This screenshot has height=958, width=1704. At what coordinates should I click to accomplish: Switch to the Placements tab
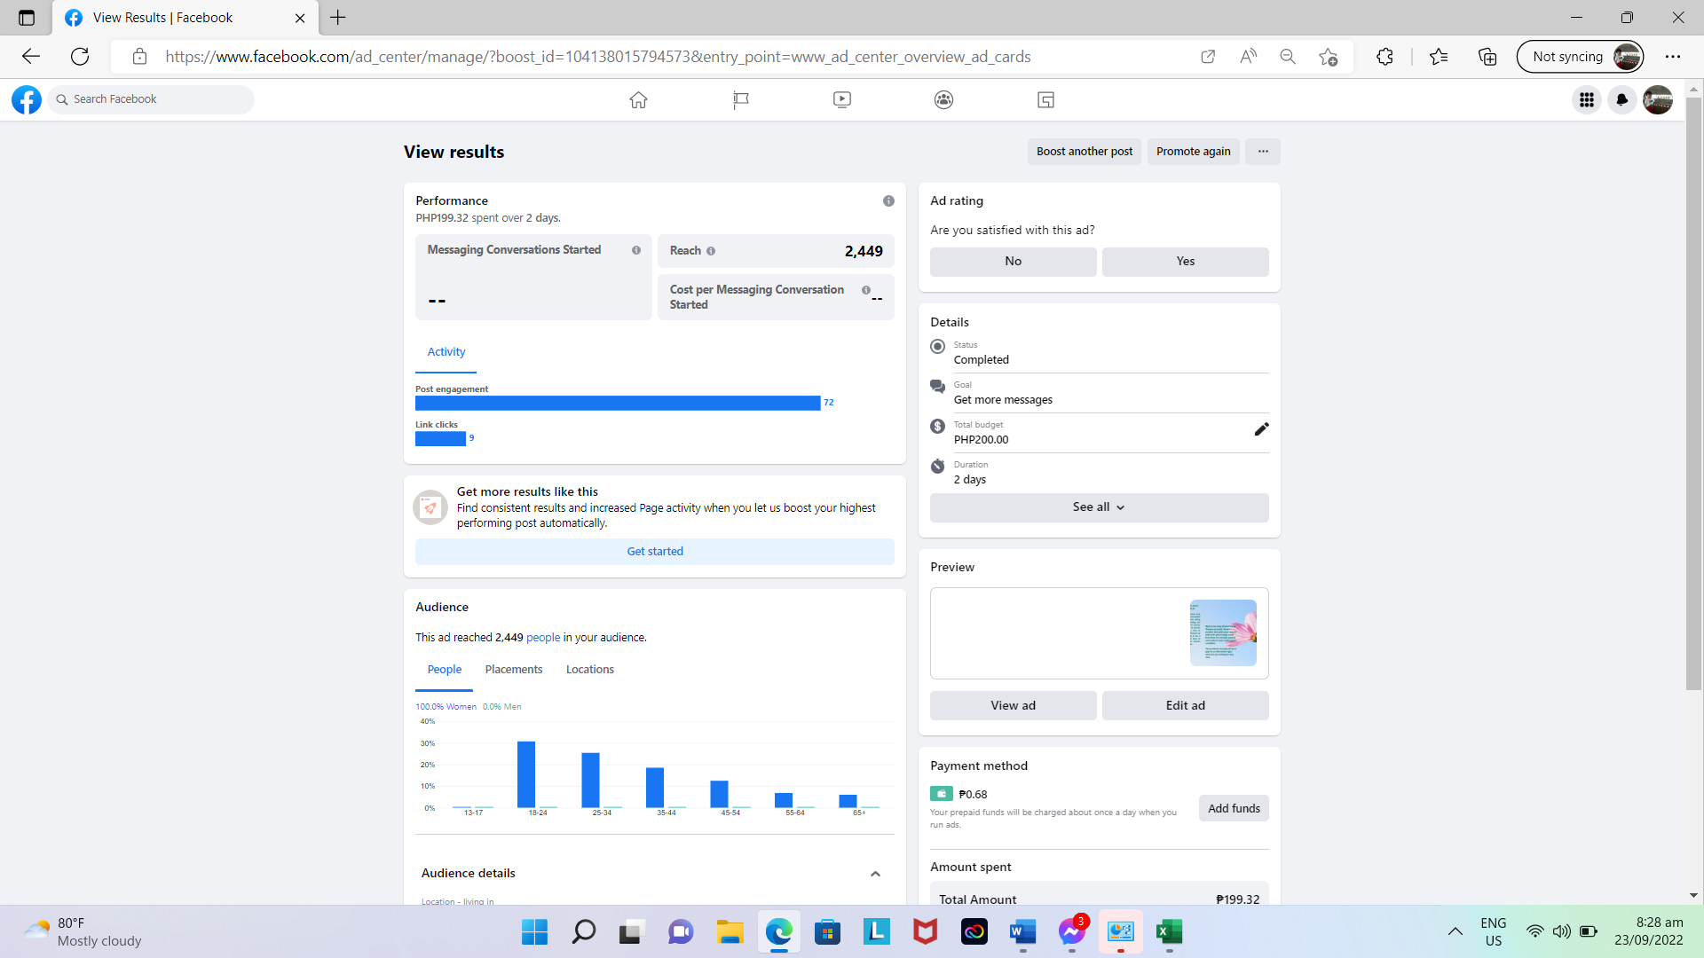point(514,670)
